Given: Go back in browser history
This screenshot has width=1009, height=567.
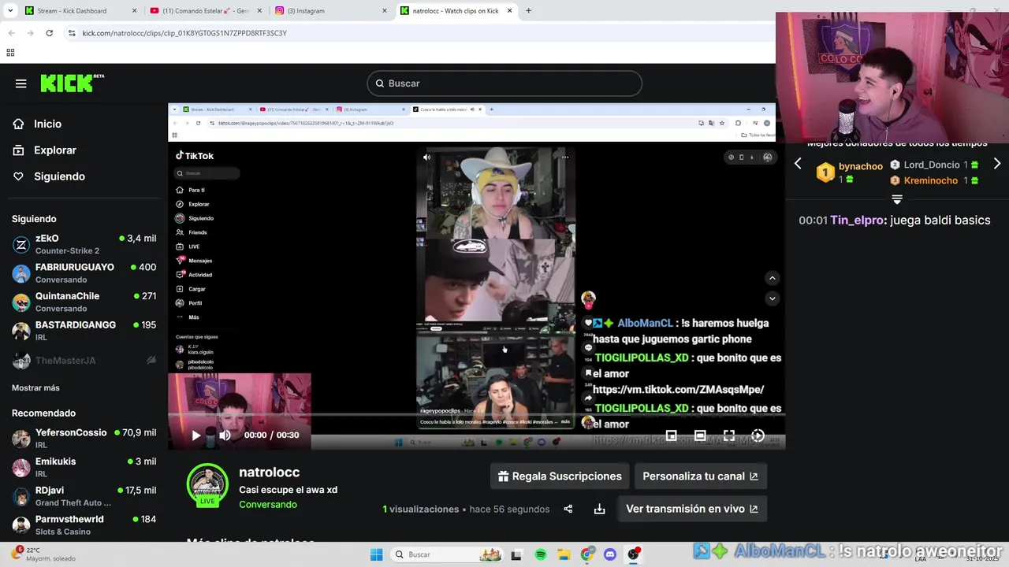Looking at the screenshot, I should (11, 33).
